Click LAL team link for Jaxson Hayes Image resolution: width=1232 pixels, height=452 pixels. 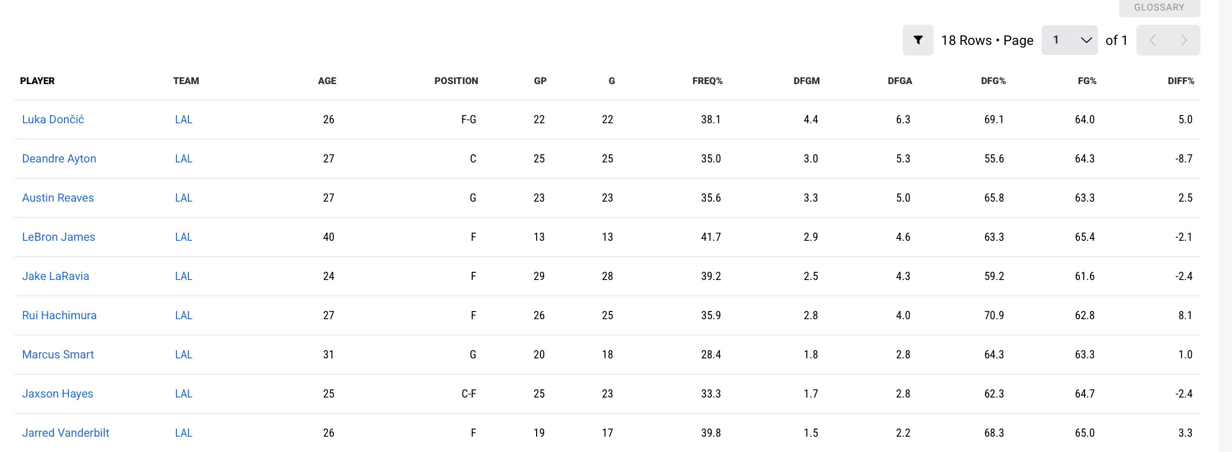(184, 394)
